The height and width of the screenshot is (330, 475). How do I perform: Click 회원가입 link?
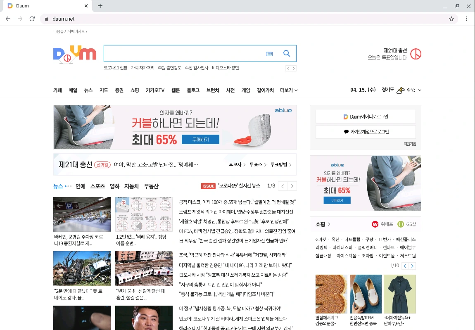[x=410, y=144]
